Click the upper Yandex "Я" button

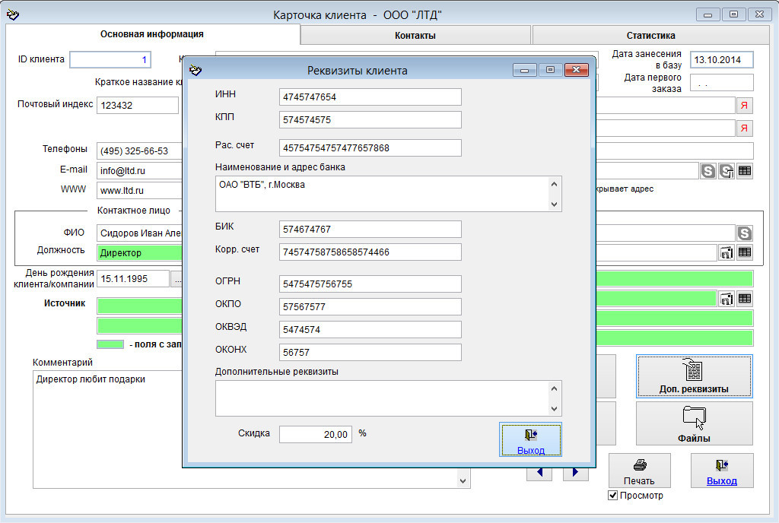[x=745, y=106]
